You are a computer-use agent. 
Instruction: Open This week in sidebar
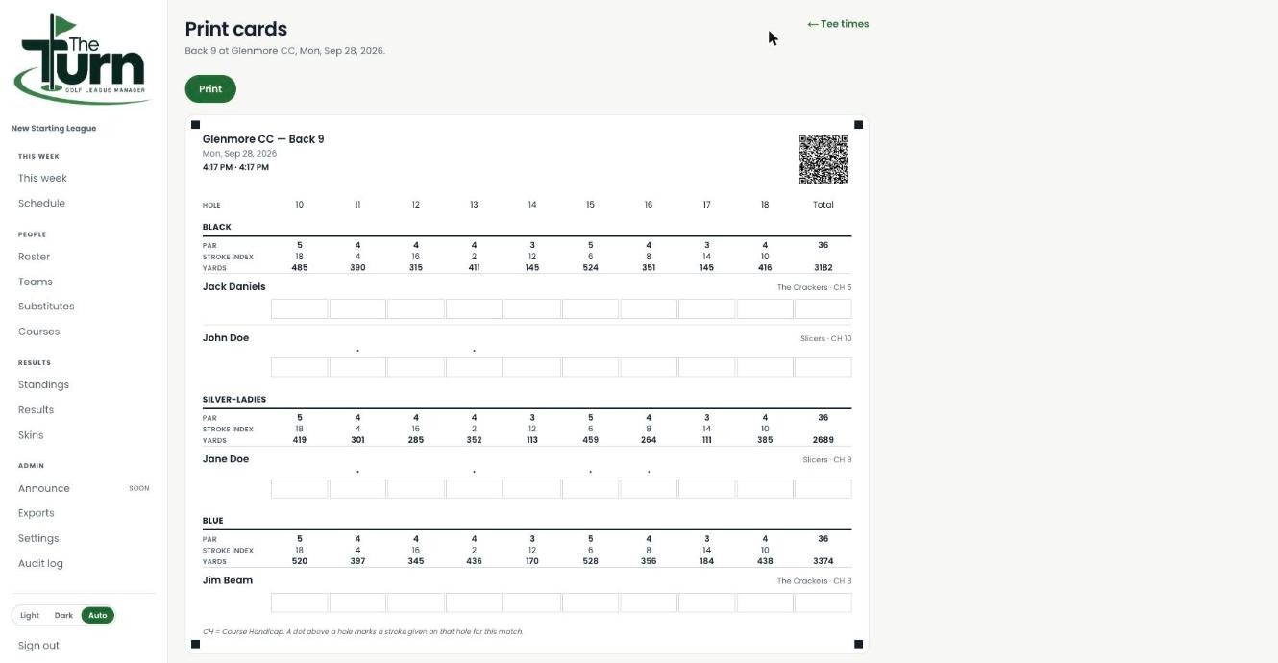coord(42,178)
